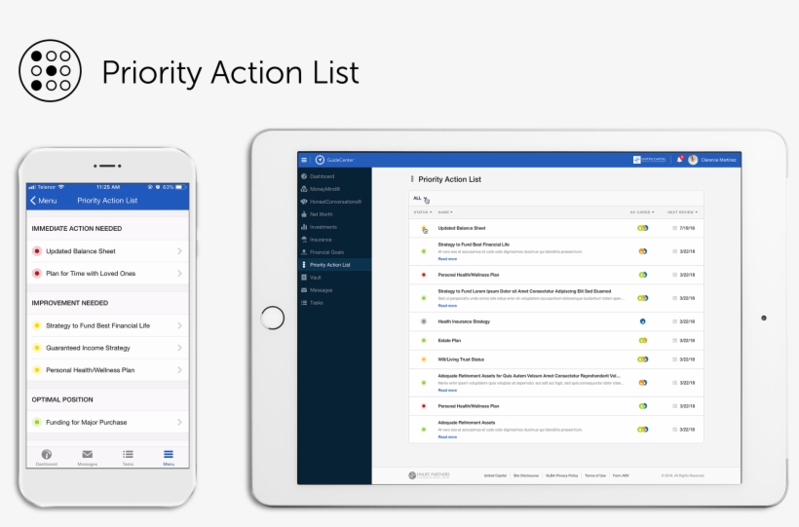
Task: Open Terms of Use footer link
Action: tap(595, 475)
